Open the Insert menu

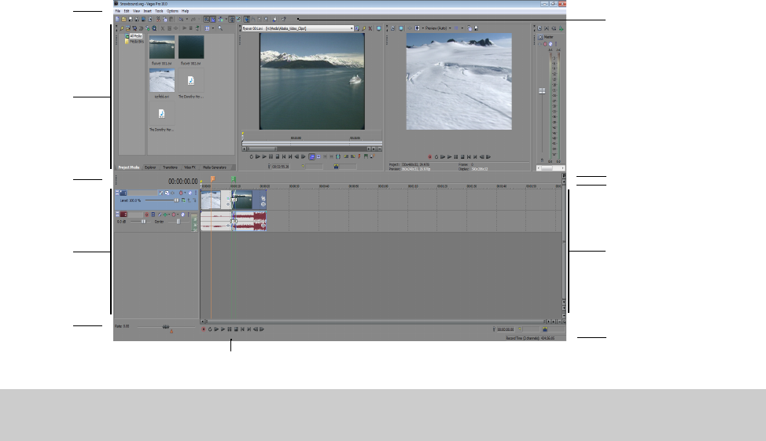(147, 11)
